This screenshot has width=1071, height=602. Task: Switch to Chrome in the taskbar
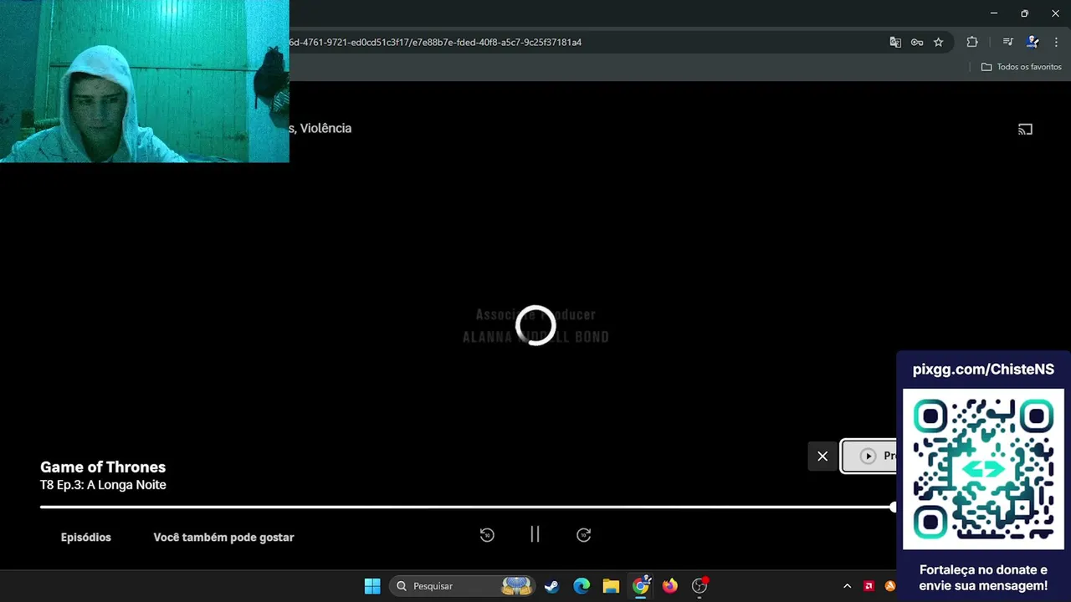[641, 586]
